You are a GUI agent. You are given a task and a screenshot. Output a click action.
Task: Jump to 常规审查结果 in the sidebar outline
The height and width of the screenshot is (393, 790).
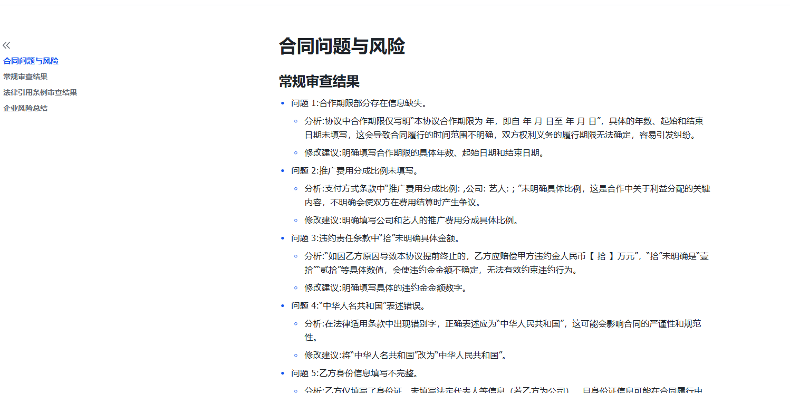click(25, 76)
